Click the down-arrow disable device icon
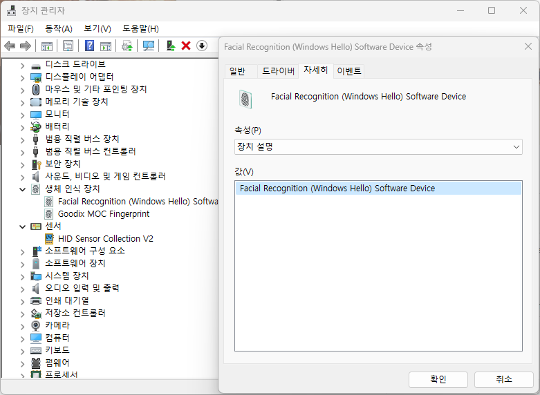 [x=202, y=46]
